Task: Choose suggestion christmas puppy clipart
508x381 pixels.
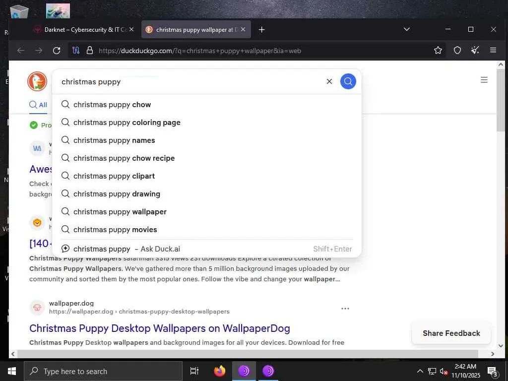Action: pyautogui.click(x=207, y=176)
